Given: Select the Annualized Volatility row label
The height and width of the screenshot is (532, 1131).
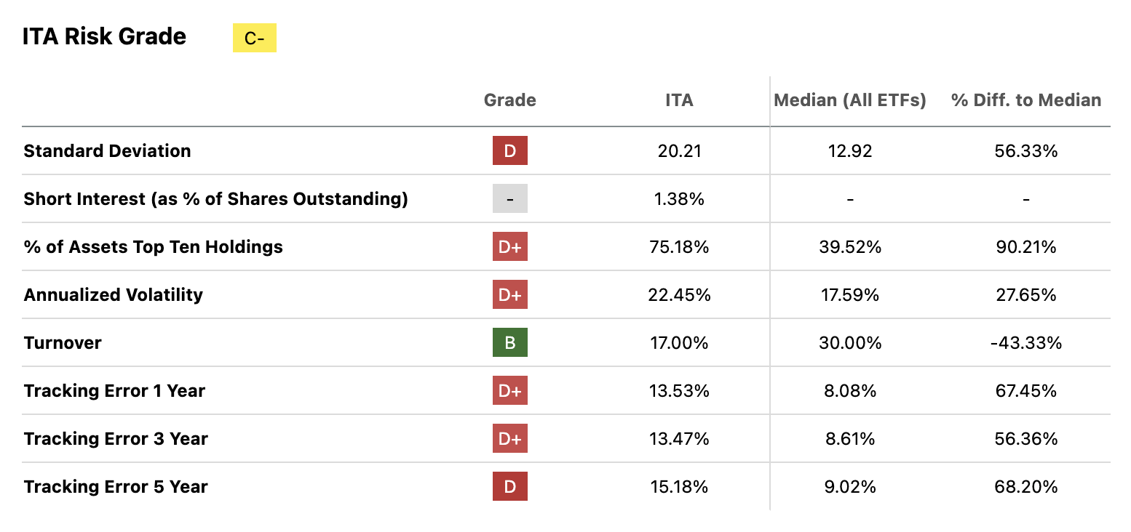Looking at the screenshot, I should tap(113, 295).
